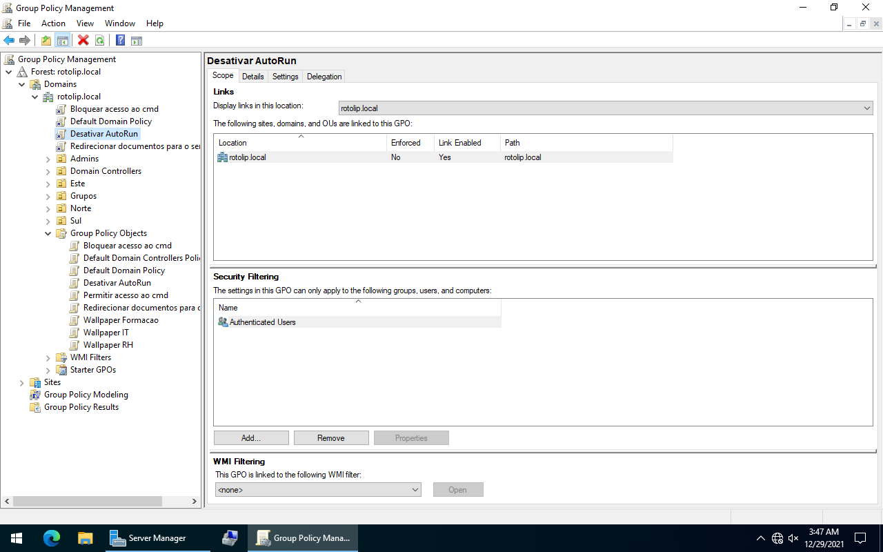
Task: Open Microsoft Edge from the taskbar
Action: pyautogui.click(x=52, y=538)
